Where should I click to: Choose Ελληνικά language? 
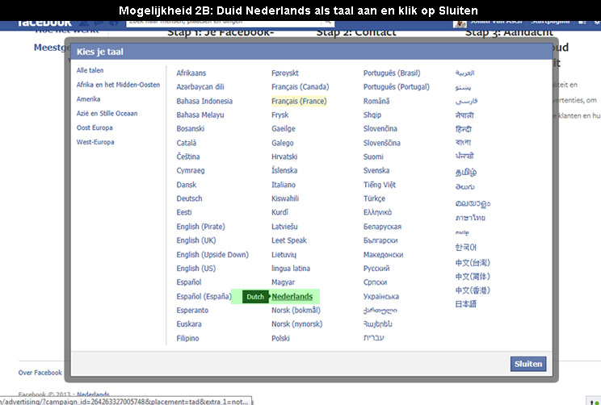377,212
